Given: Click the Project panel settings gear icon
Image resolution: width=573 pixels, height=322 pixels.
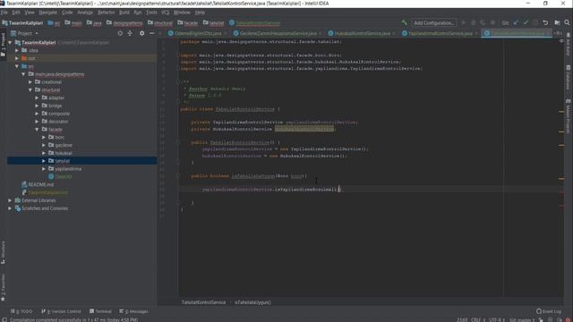Looking at the screenshot, I should (141, 33).
